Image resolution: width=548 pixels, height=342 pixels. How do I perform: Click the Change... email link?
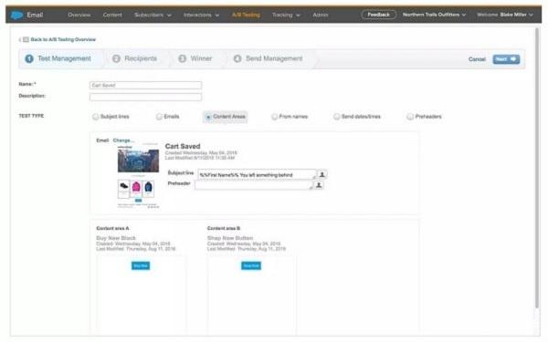click(x=123, y=140)
